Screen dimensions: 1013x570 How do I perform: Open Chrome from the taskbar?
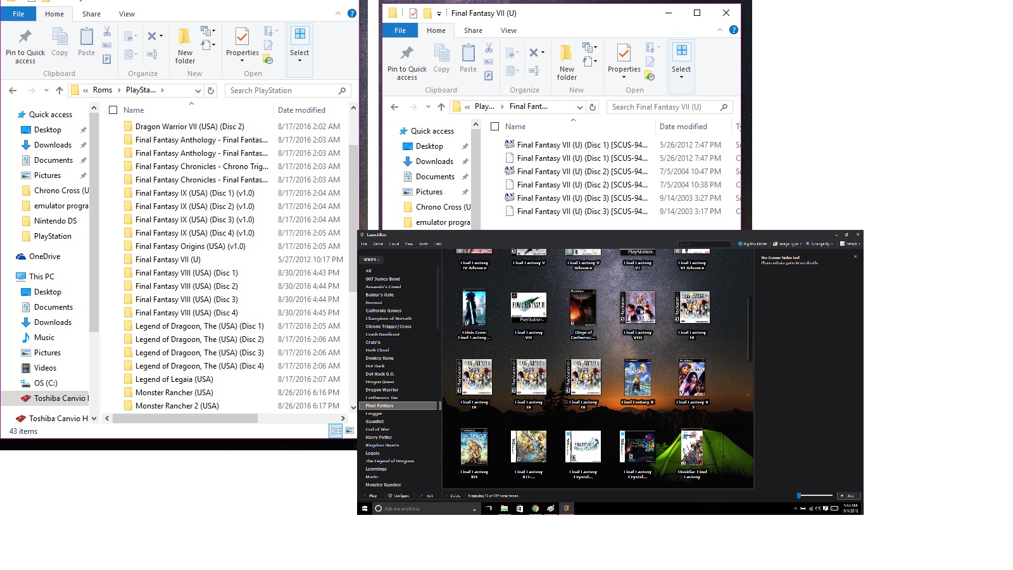click(536, 509)
